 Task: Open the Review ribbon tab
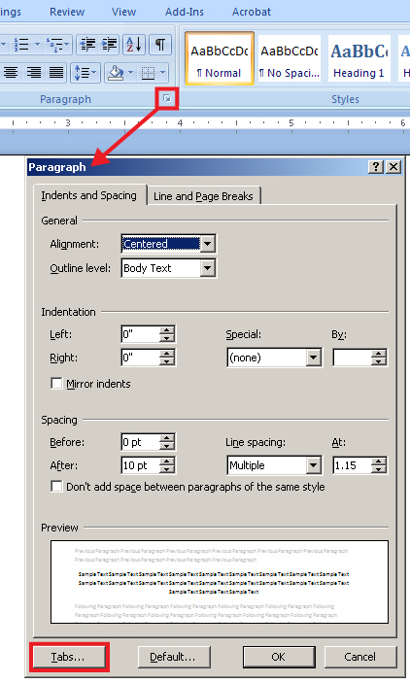(67, 12)
